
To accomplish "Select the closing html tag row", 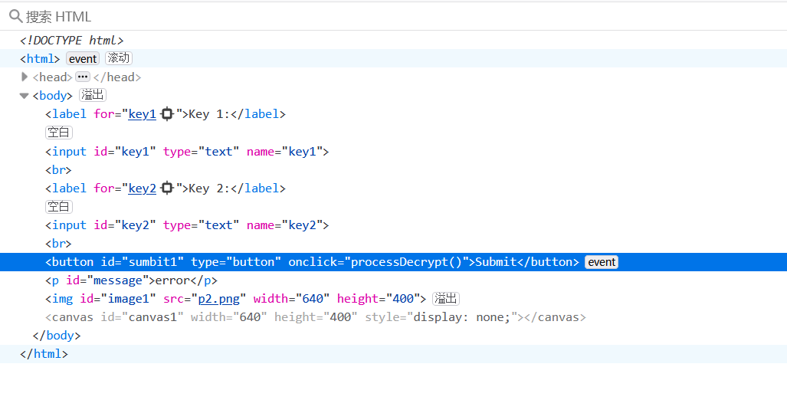I will (394, 354).
